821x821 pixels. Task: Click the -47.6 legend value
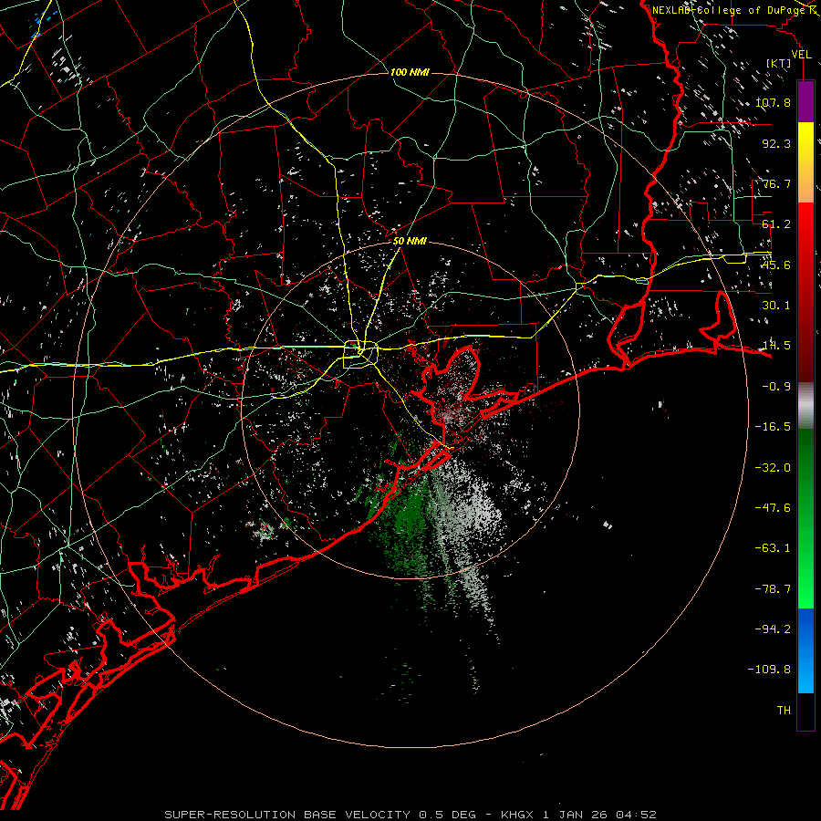(773, 508)
